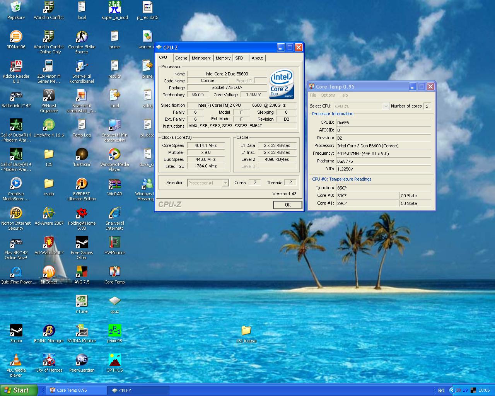The width and height of the screenshot is (495, 396).
Task: Open the Help menu in Core Temp
Action: pyautogui.click(x=343, y=95)
